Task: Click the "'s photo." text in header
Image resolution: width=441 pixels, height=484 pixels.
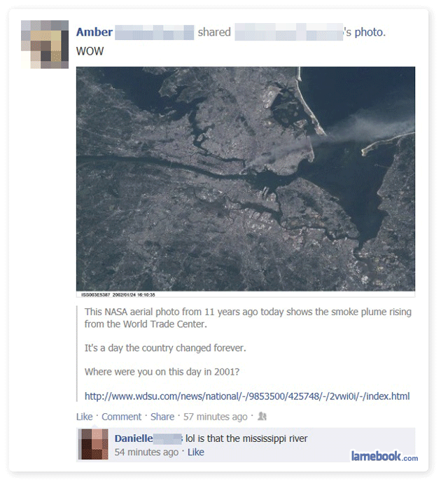Action: coord(365,32)
